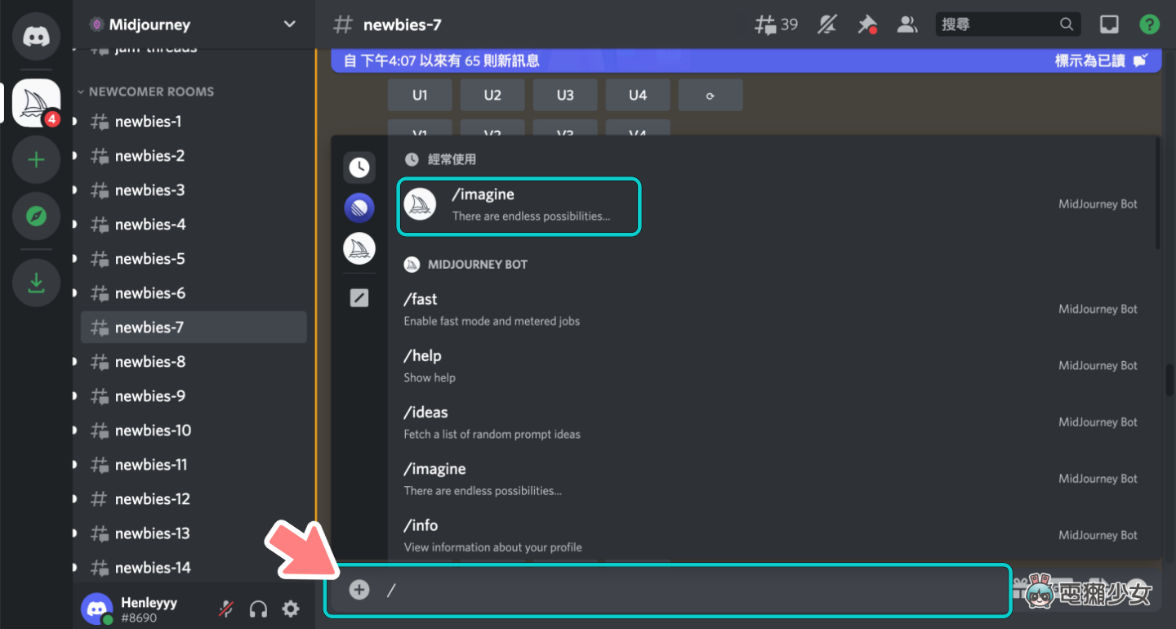Click the command list scrollbar
Image resolution: width=1176 pixels, height=629 pixels.
pyautogui.click(x=1156, y=194)
